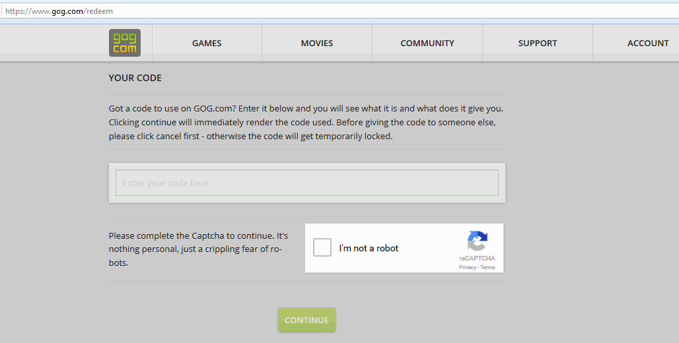679x343 pixels.
Task: Click the GOG.com logo icon
Action: [125, 43]
